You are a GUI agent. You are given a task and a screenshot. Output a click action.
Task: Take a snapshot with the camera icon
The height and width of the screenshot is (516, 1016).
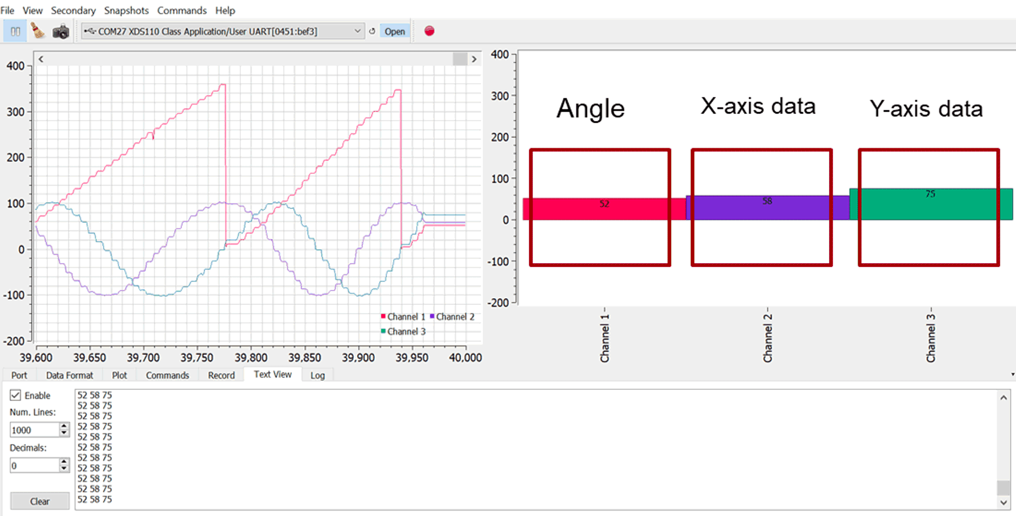tap(60, 32)
